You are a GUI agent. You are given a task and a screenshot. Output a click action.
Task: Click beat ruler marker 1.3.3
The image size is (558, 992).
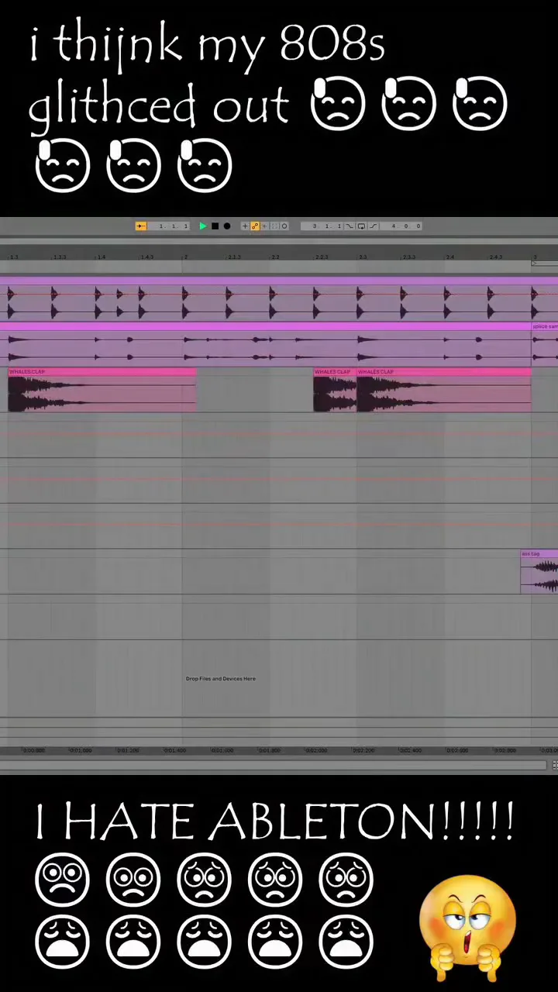click(59, 257)
